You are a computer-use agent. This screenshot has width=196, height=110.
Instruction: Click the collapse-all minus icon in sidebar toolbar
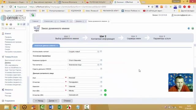click(21, 24)
